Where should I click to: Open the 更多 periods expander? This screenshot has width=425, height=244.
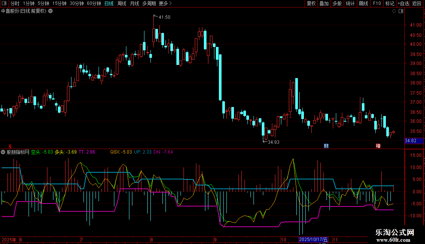pos(165,3)
